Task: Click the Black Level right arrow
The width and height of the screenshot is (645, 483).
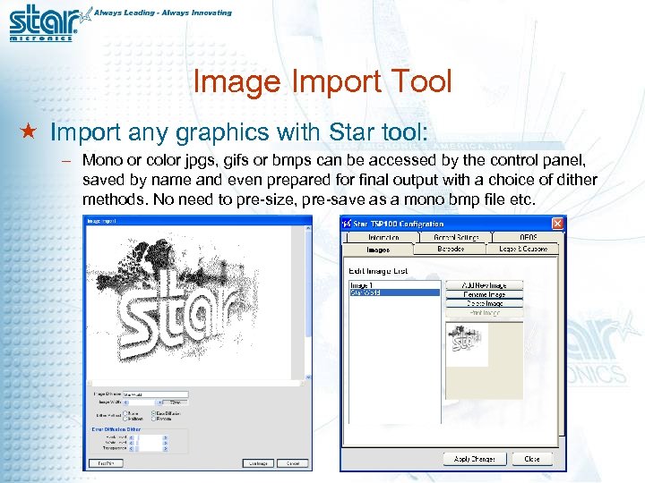Action: (x=166, y=437)
